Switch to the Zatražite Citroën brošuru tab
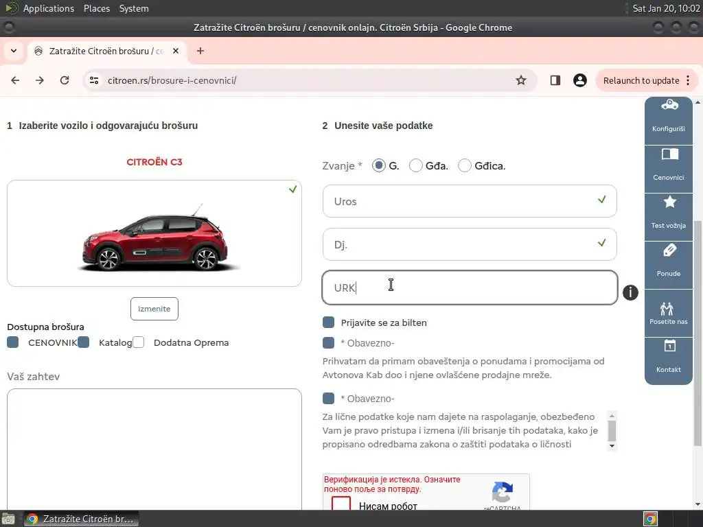703x527 pixels. 106,51
